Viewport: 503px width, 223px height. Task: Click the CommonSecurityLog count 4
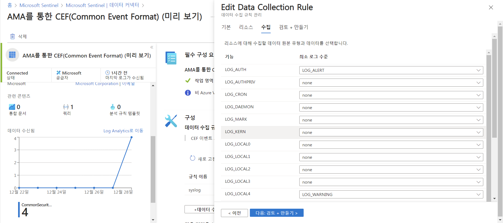[x=25, y=212]
